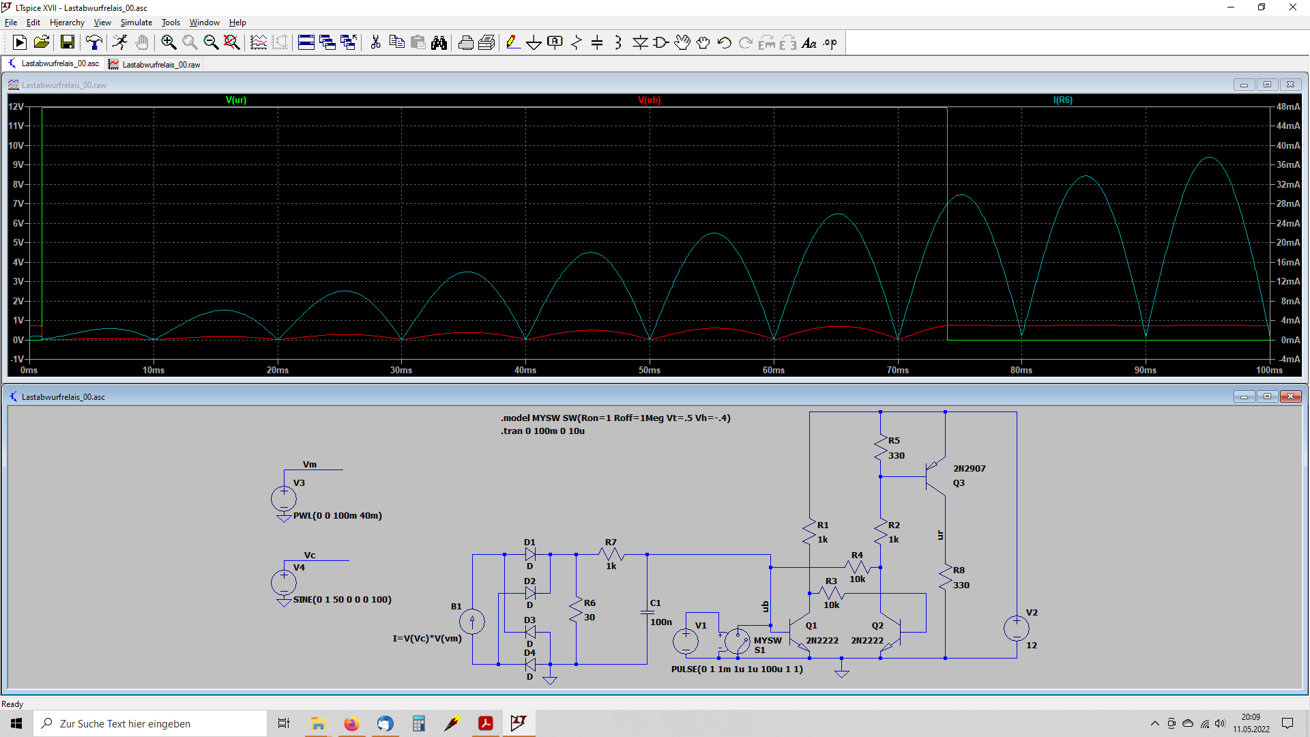Image resolution: width=1310 pixels, height=737 pixels.
Task: Click the Save floppy disk icon
Action: (x=67, y=43)
